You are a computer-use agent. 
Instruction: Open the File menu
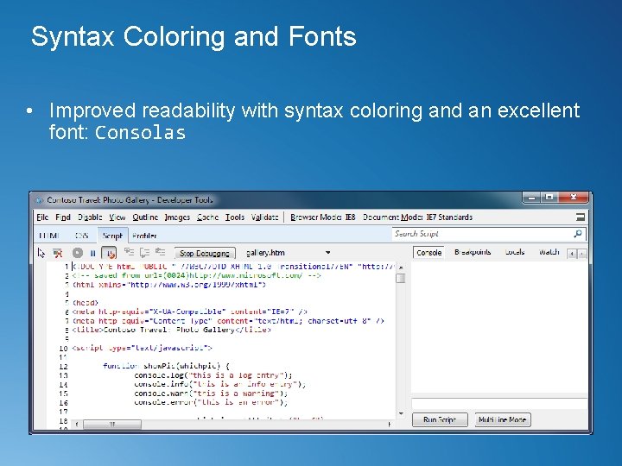(x=42, y=217)
